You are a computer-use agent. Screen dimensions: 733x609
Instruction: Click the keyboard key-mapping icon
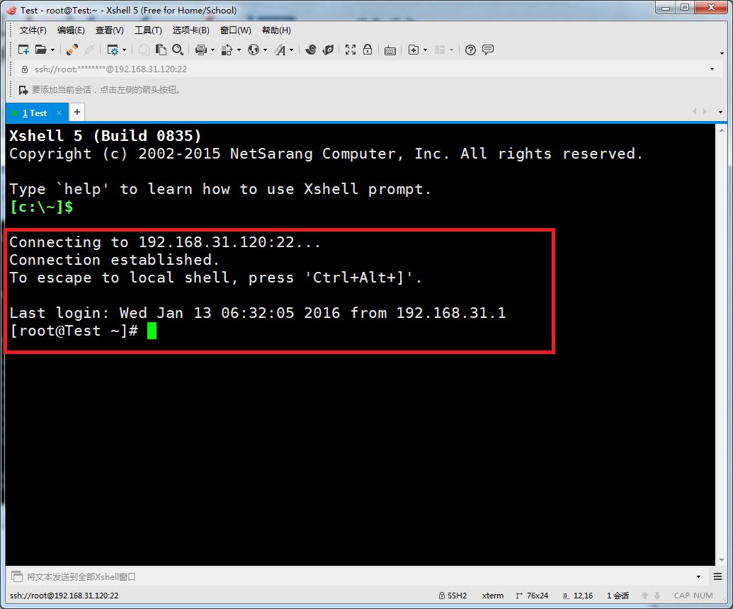[x=390, y=50]
